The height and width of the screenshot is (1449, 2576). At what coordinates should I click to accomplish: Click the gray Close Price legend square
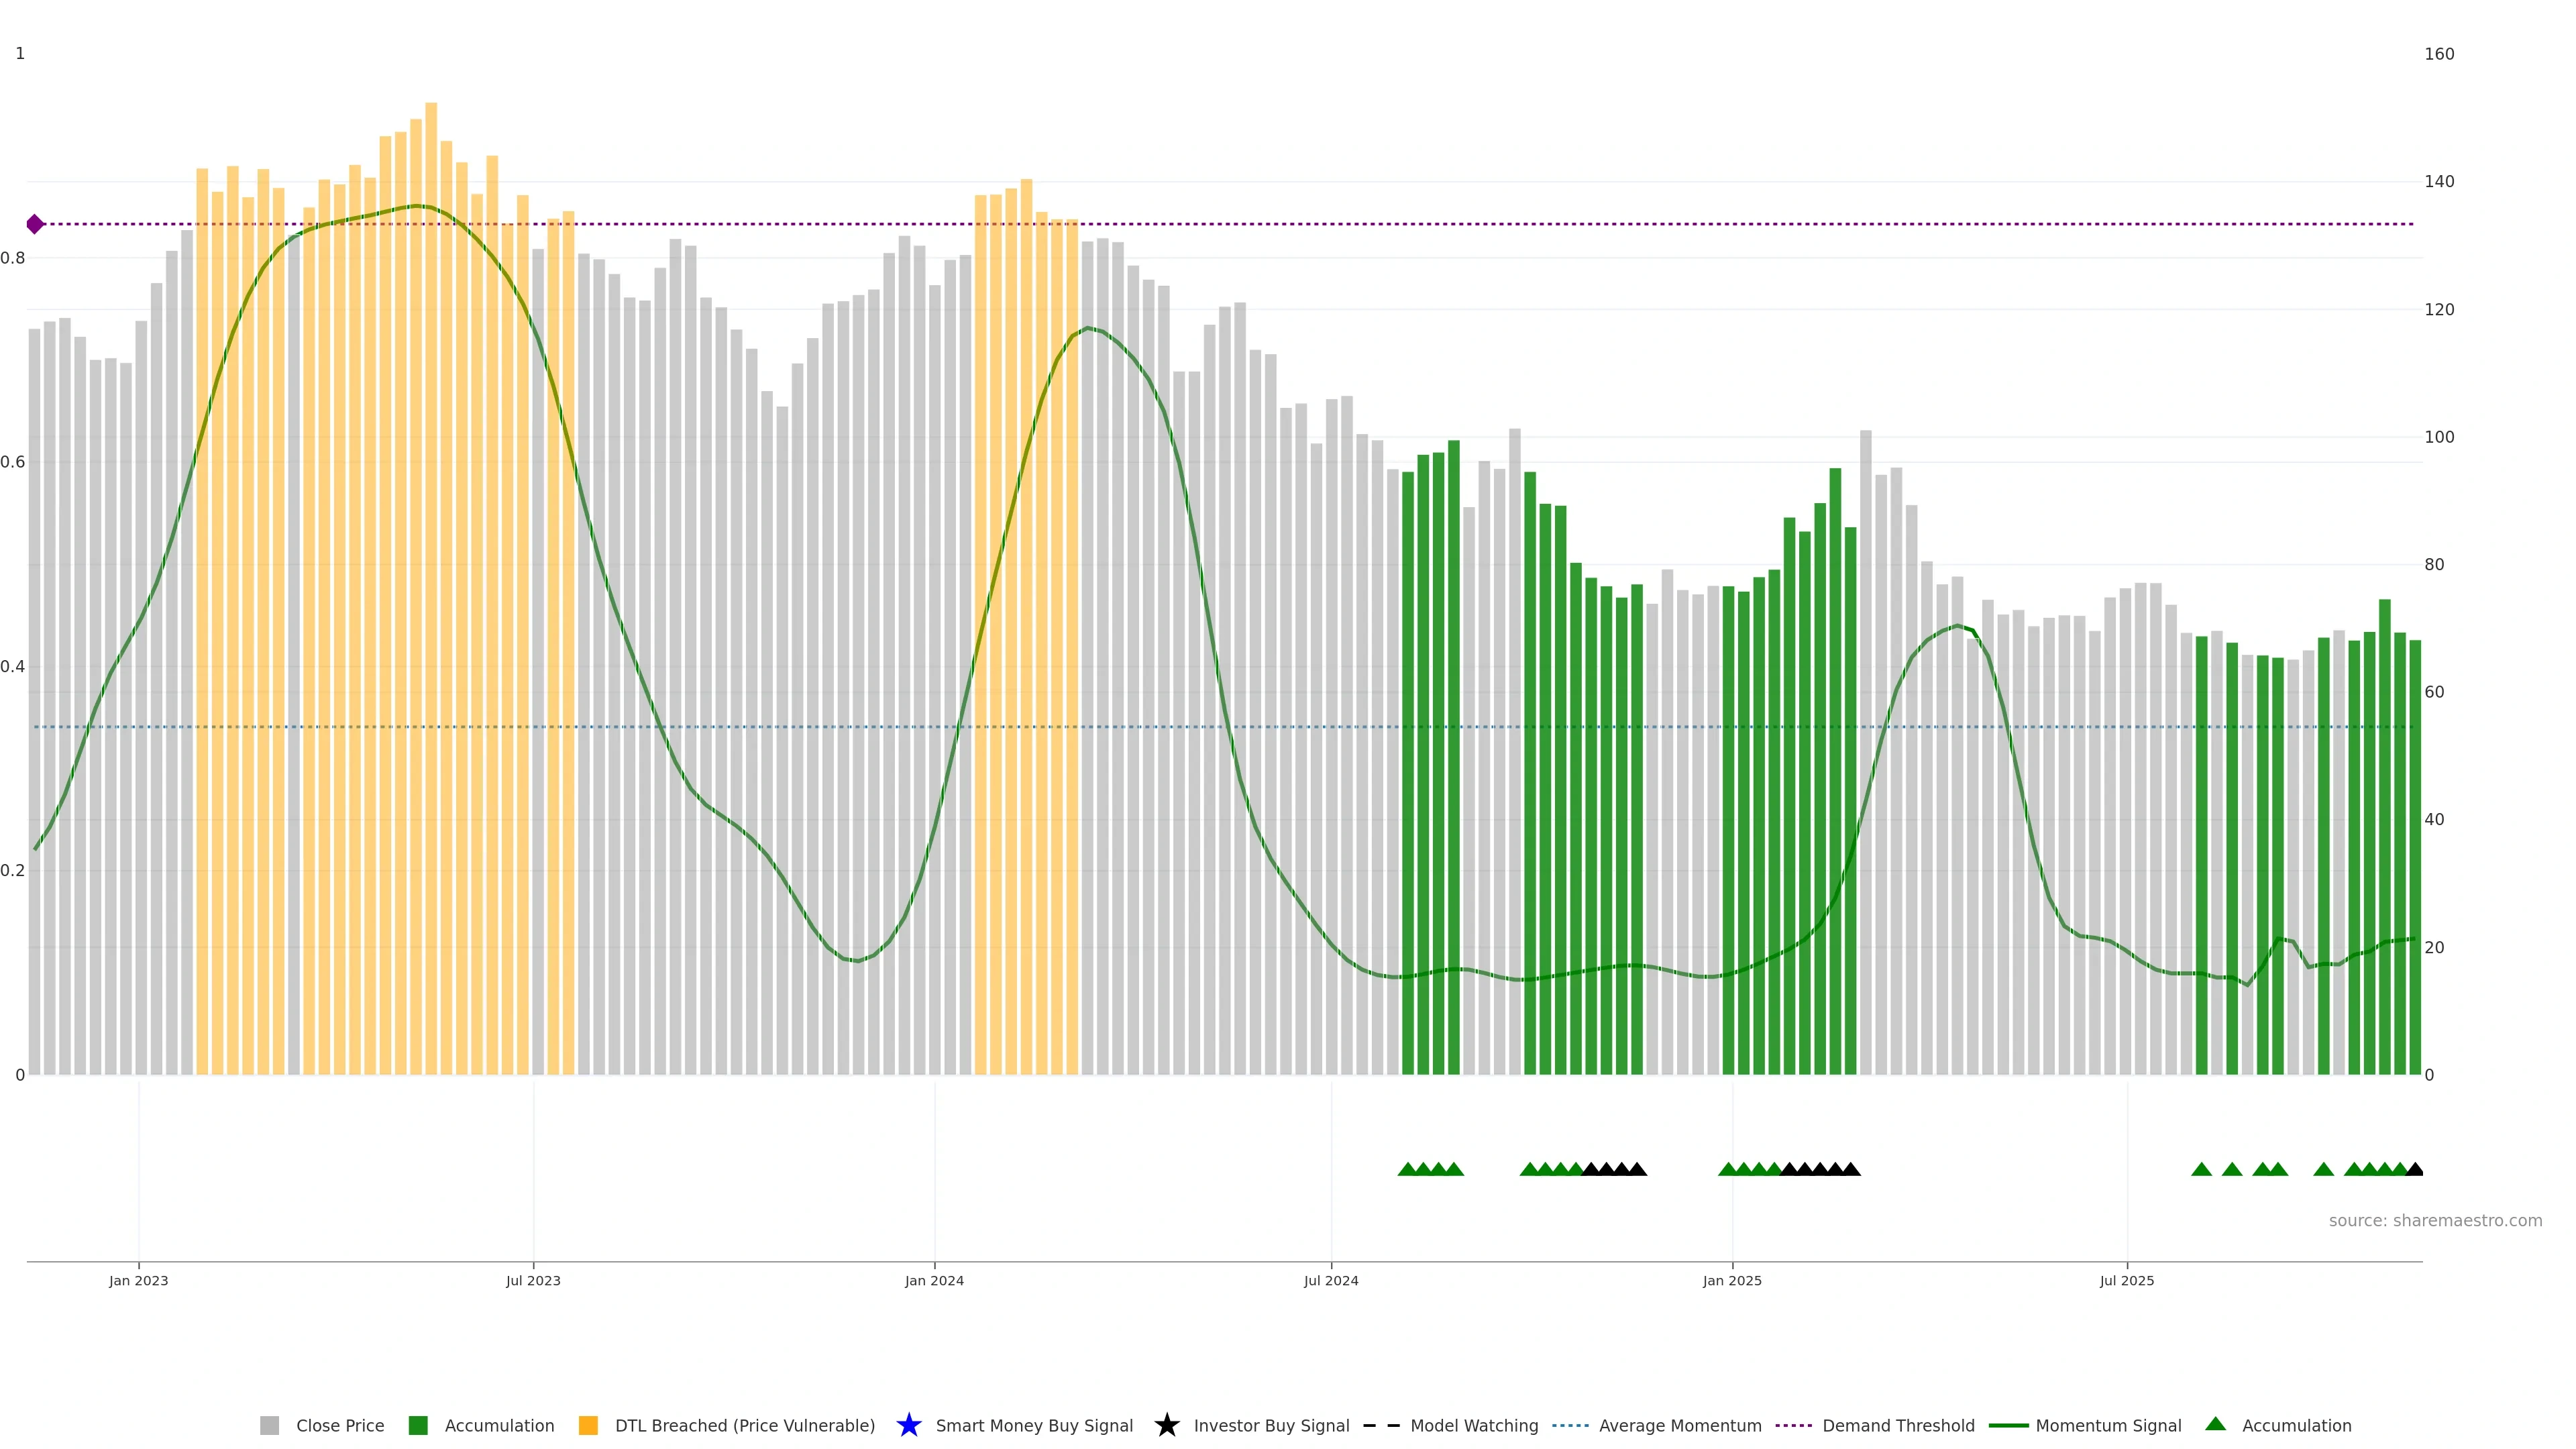tap(269, 1425)
